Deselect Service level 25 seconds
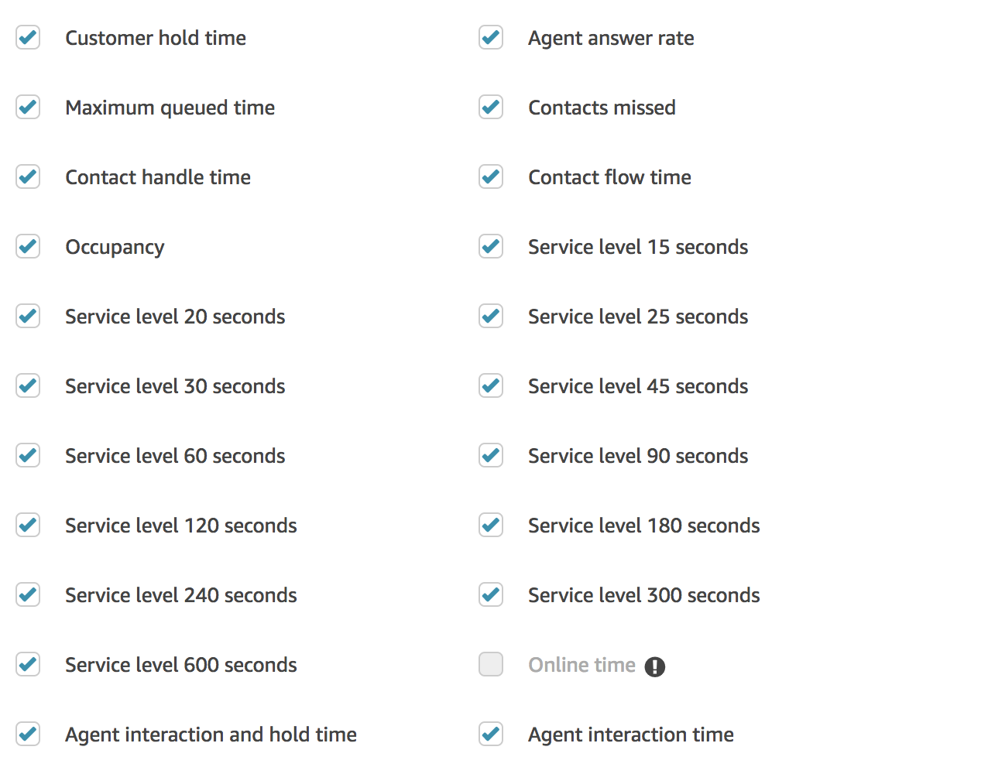 (491, 316)
